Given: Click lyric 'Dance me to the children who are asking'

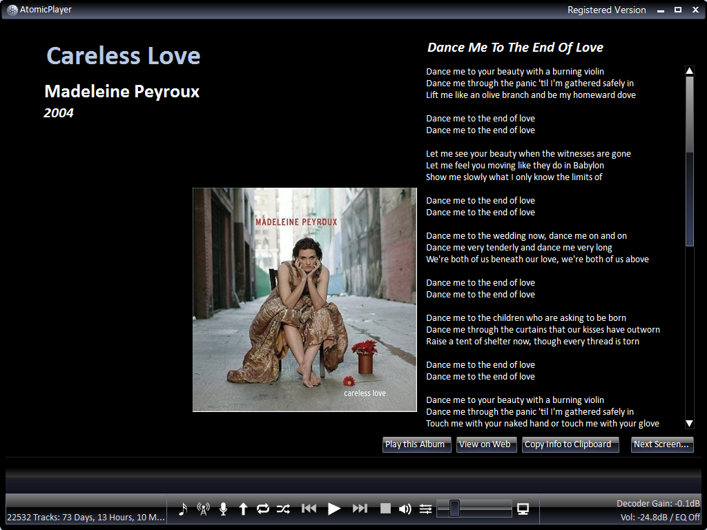Looking at the screenshot, I should coord(525,317).
